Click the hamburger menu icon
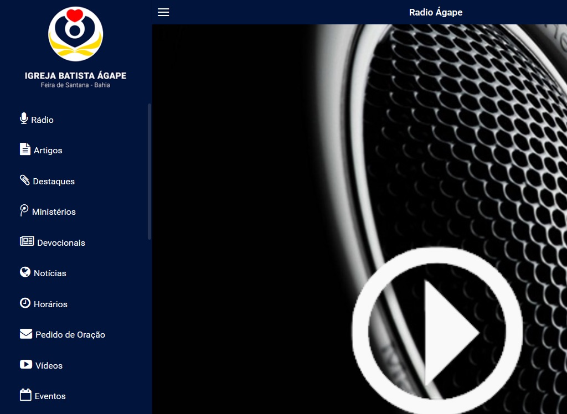 (x=163, y=12)
